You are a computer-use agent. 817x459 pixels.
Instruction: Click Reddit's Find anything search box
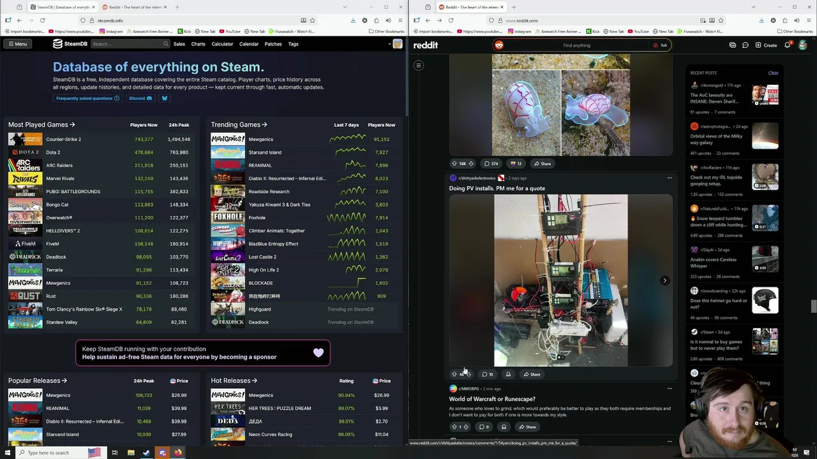[x=576, y=45]
